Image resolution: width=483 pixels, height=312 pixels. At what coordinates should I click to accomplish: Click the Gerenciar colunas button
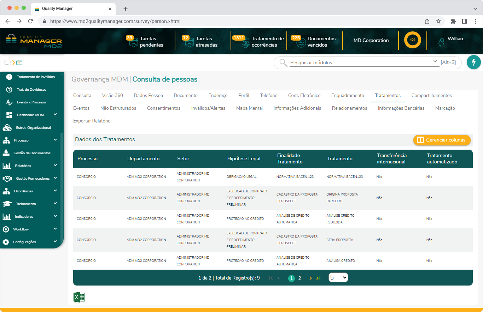point(442,140)
